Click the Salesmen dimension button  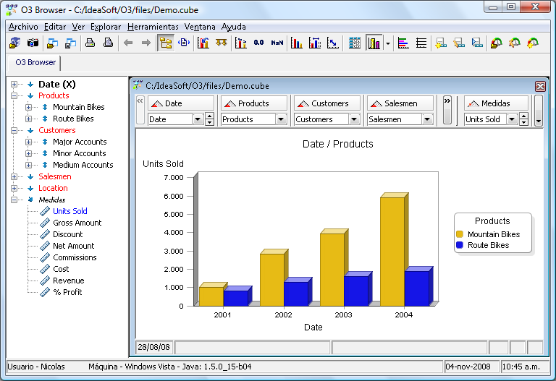coord(400,103)
